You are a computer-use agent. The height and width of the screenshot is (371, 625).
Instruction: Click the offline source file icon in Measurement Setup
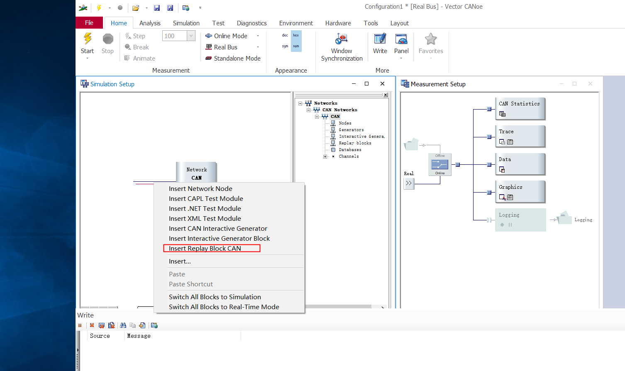click(411, 144)
